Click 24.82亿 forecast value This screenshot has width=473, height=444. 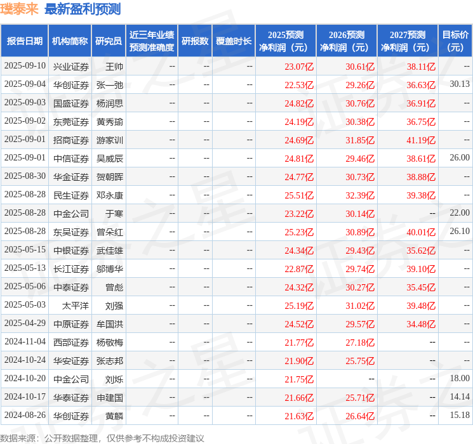(x=299, y=103)
